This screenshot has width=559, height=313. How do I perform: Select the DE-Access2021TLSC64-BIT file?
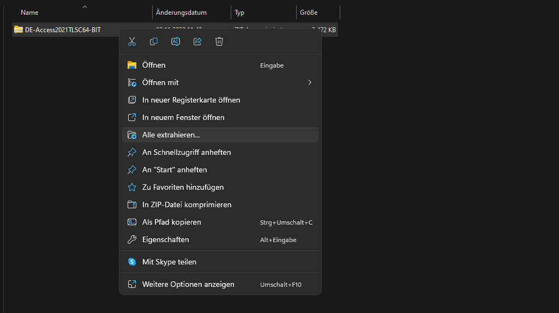click(63, 29)
